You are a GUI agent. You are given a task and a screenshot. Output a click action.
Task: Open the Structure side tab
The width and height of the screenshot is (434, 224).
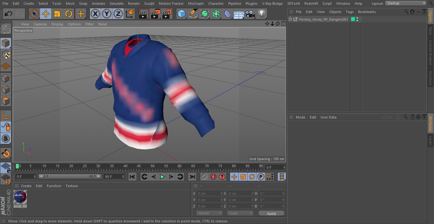point(431,78)
